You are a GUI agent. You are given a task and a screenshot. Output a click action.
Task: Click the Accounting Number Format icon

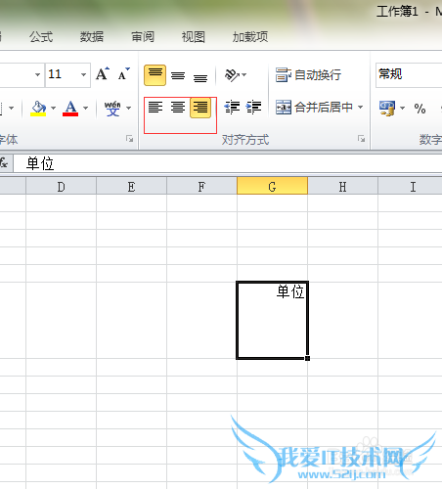click(387, 108)
